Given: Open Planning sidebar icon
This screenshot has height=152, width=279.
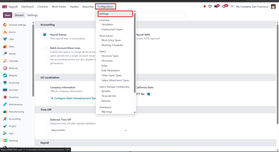Looking at the screenshot, I should point(5,141).
